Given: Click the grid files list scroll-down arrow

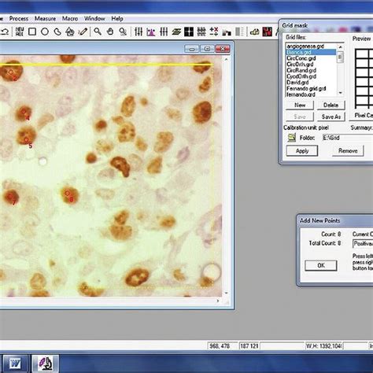Looking at the screenshot, I should pyautogui.click(x=340, y=93).
